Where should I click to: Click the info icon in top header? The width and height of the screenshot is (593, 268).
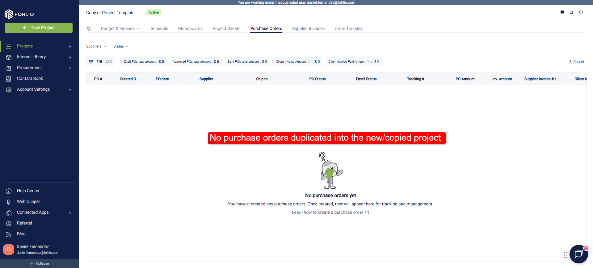pyautogui.click(x=581, y=12)
